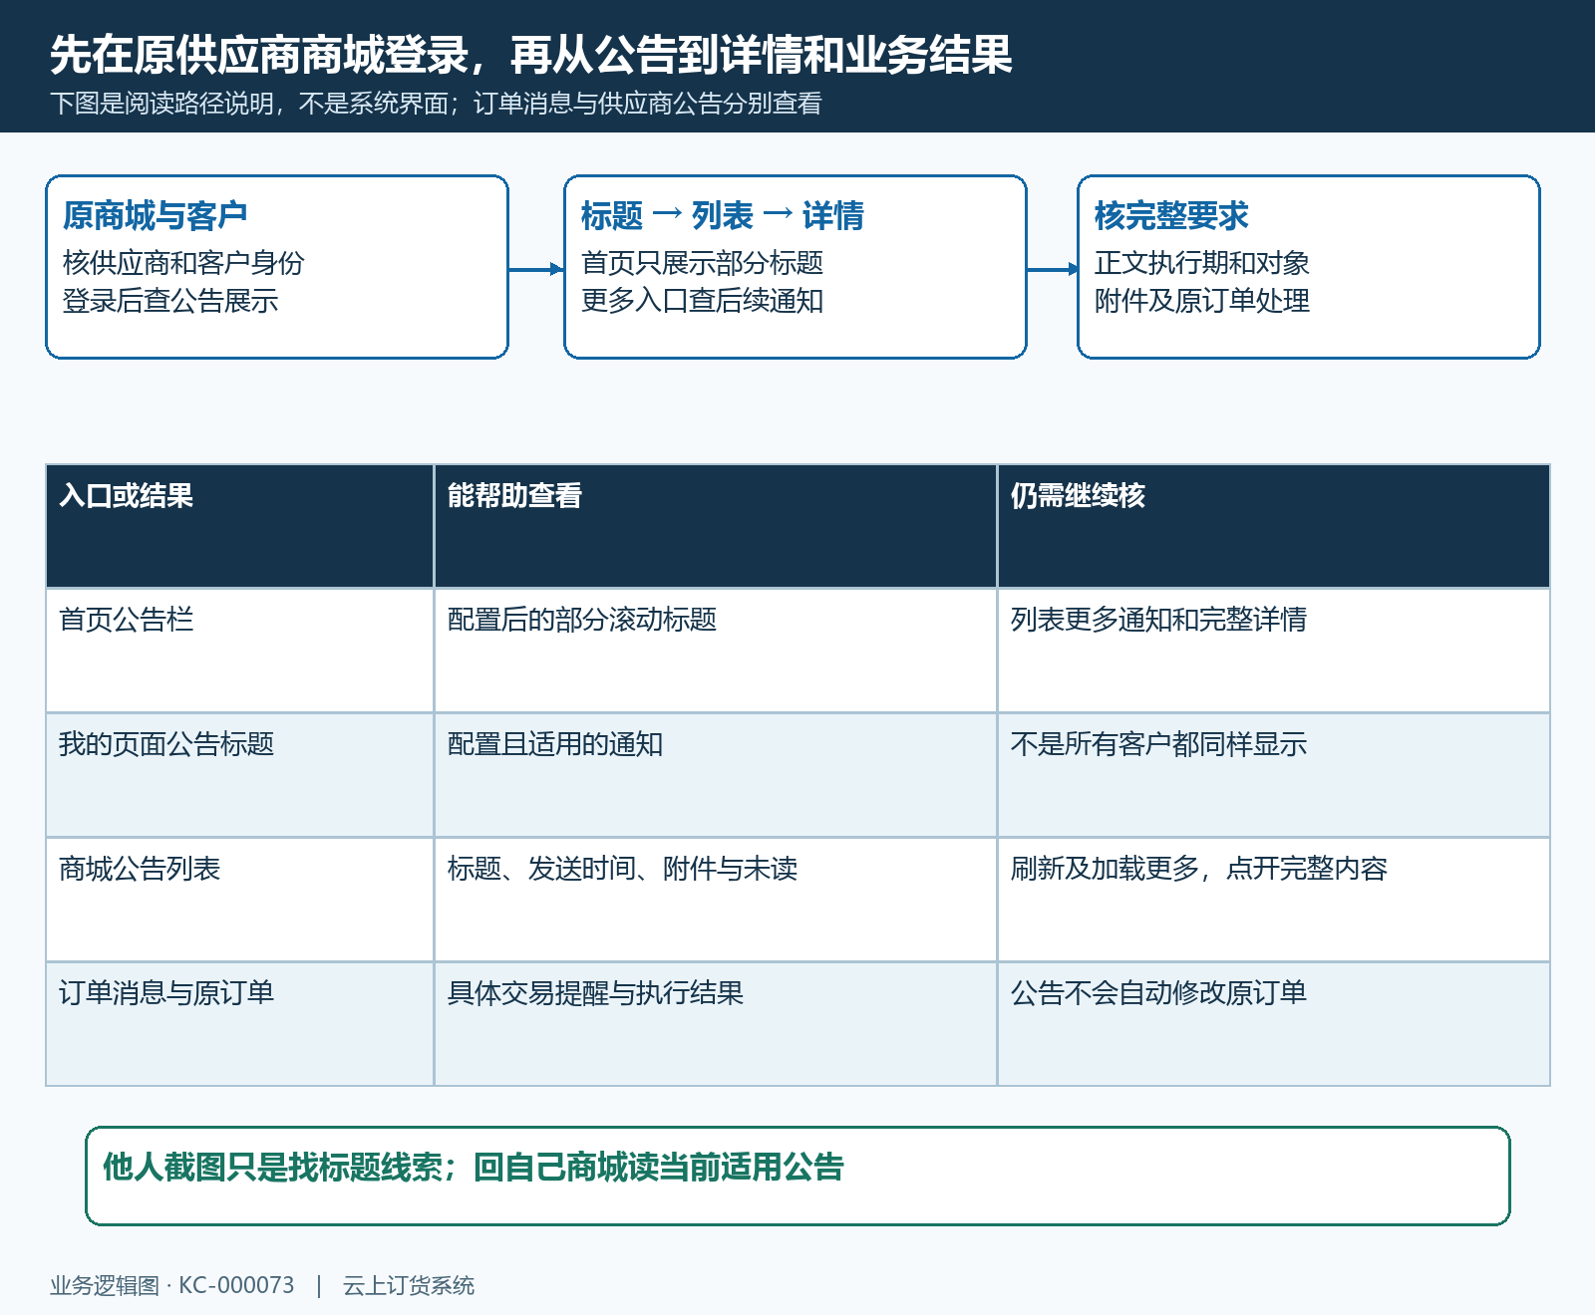The width and height of the screenshot is (1595, 1315).
Task: Select the cell '公告不会自动修改原订单'
Action: tap(1274, 1024)
